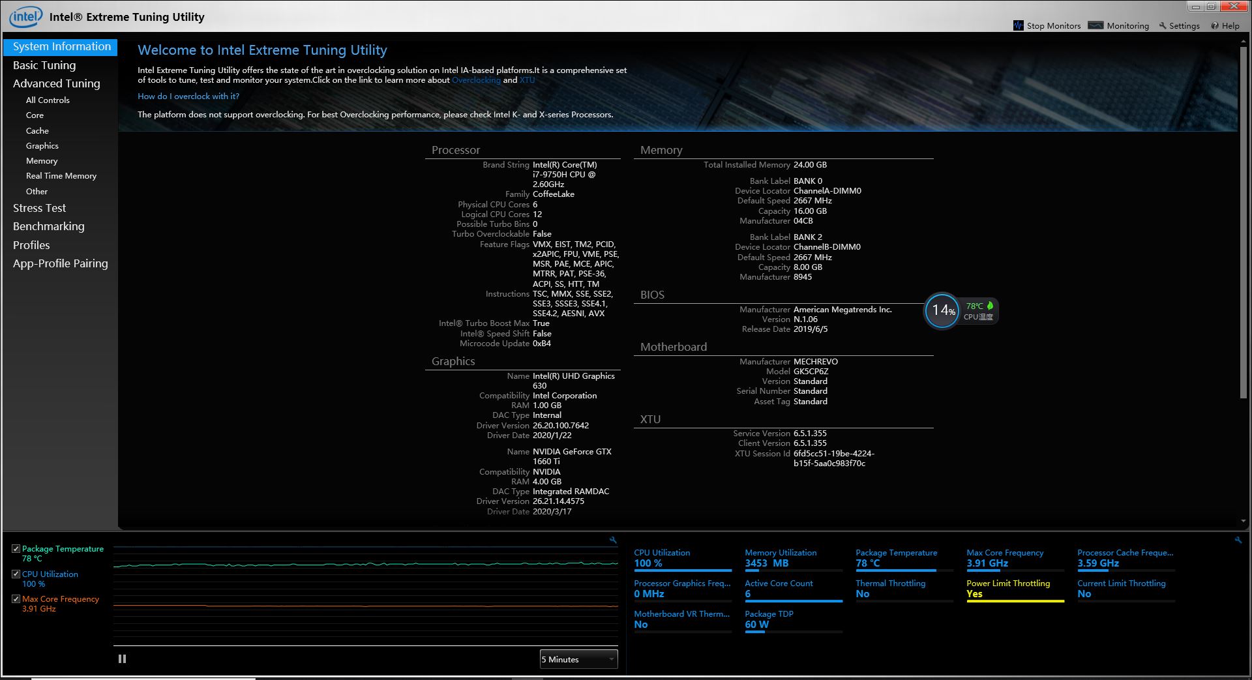Image resolution: width=1252 pixels, height=680 pixels.
Task: Select Advanced Tuning in the sidebar
Action: 57,83
